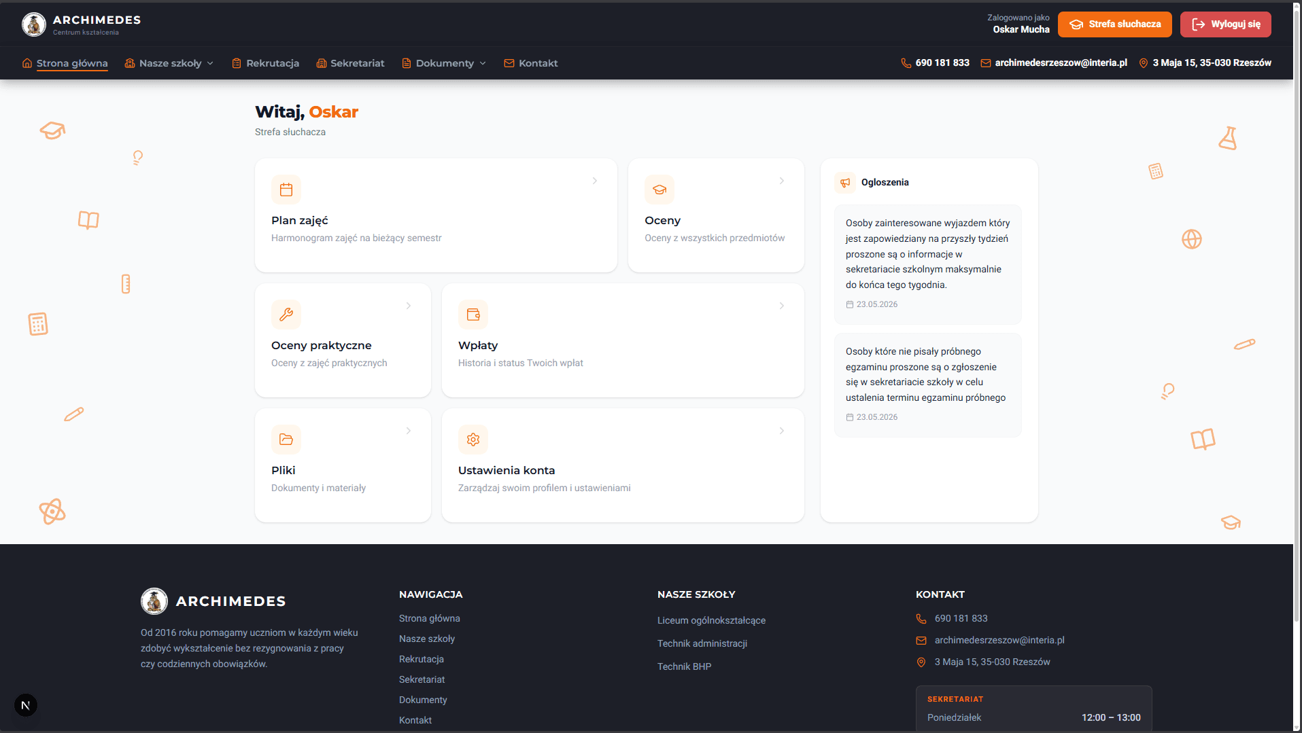Click Rekrutacja link in footer navigation

pos(422,660)
